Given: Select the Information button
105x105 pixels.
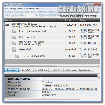Looking at the screenshot, I should 11,70.
